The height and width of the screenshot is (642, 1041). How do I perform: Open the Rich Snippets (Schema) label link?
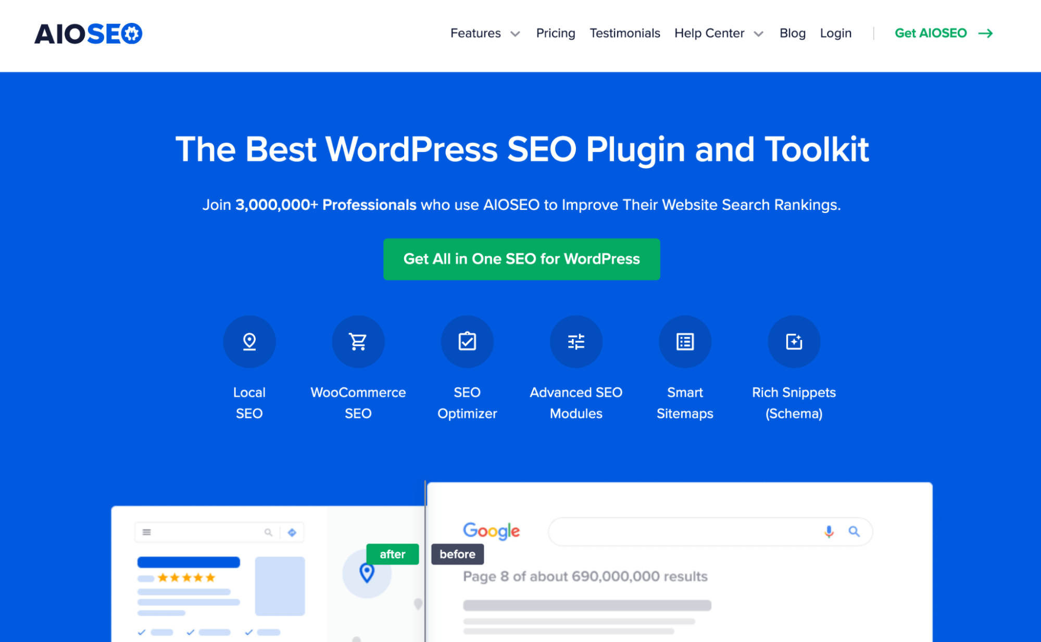click(794, 403)
